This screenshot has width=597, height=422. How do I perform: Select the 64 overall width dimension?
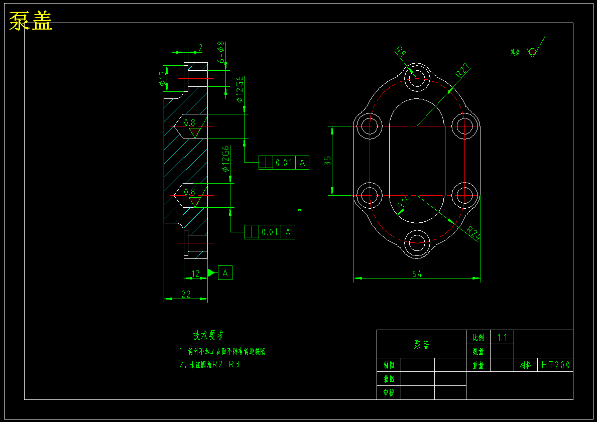click(x=417, y=273)
